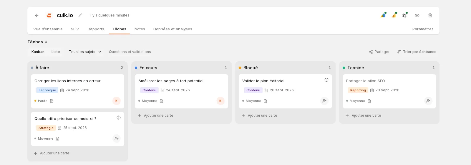Click calendar icon next to 23 sept. 2026
Image resolution: width=471 pixels, height=165 pixels.
(372, 90)
